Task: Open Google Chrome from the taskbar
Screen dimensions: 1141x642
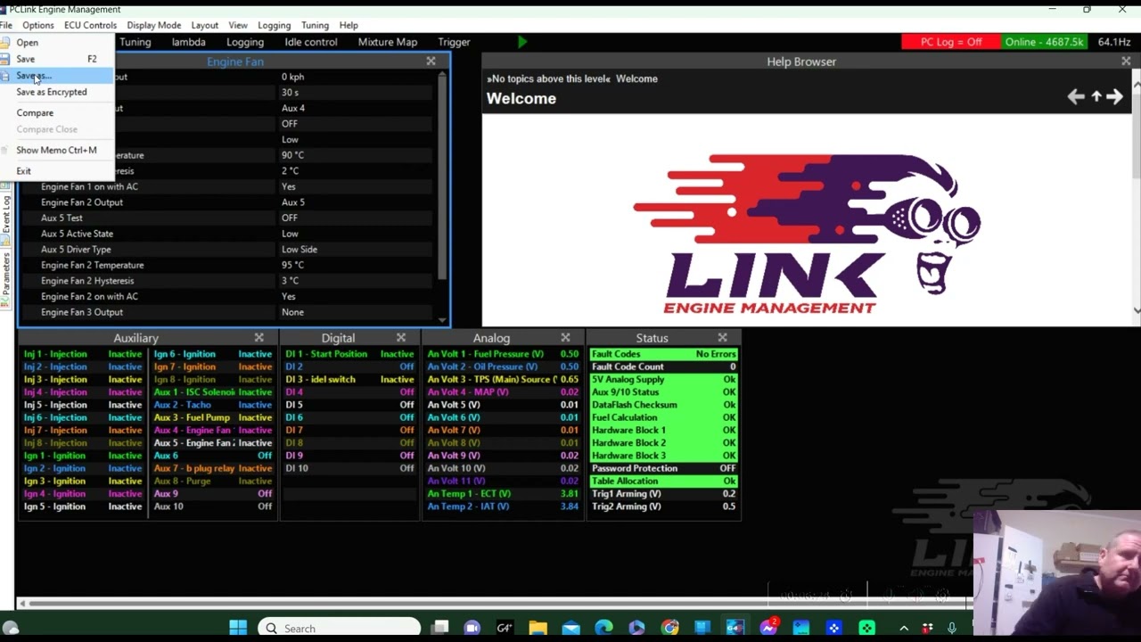Action: click(x=669, y=628)
